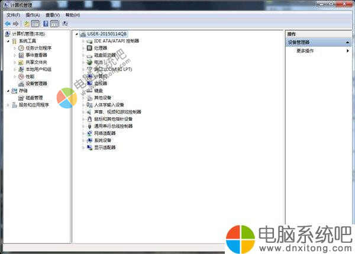
Task: Click the 任务计划程序 clock icon
Action: [x=21, y=48]
